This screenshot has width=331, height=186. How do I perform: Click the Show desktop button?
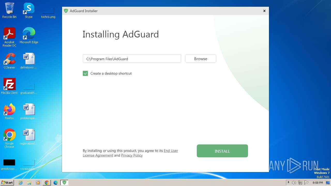[328, 183]
